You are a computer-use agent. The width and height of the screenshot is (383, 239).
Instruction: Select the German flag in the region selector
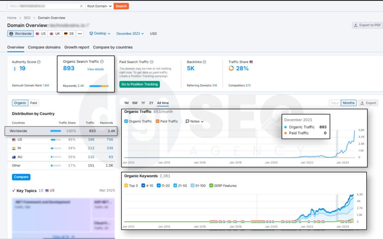[66, 34]
